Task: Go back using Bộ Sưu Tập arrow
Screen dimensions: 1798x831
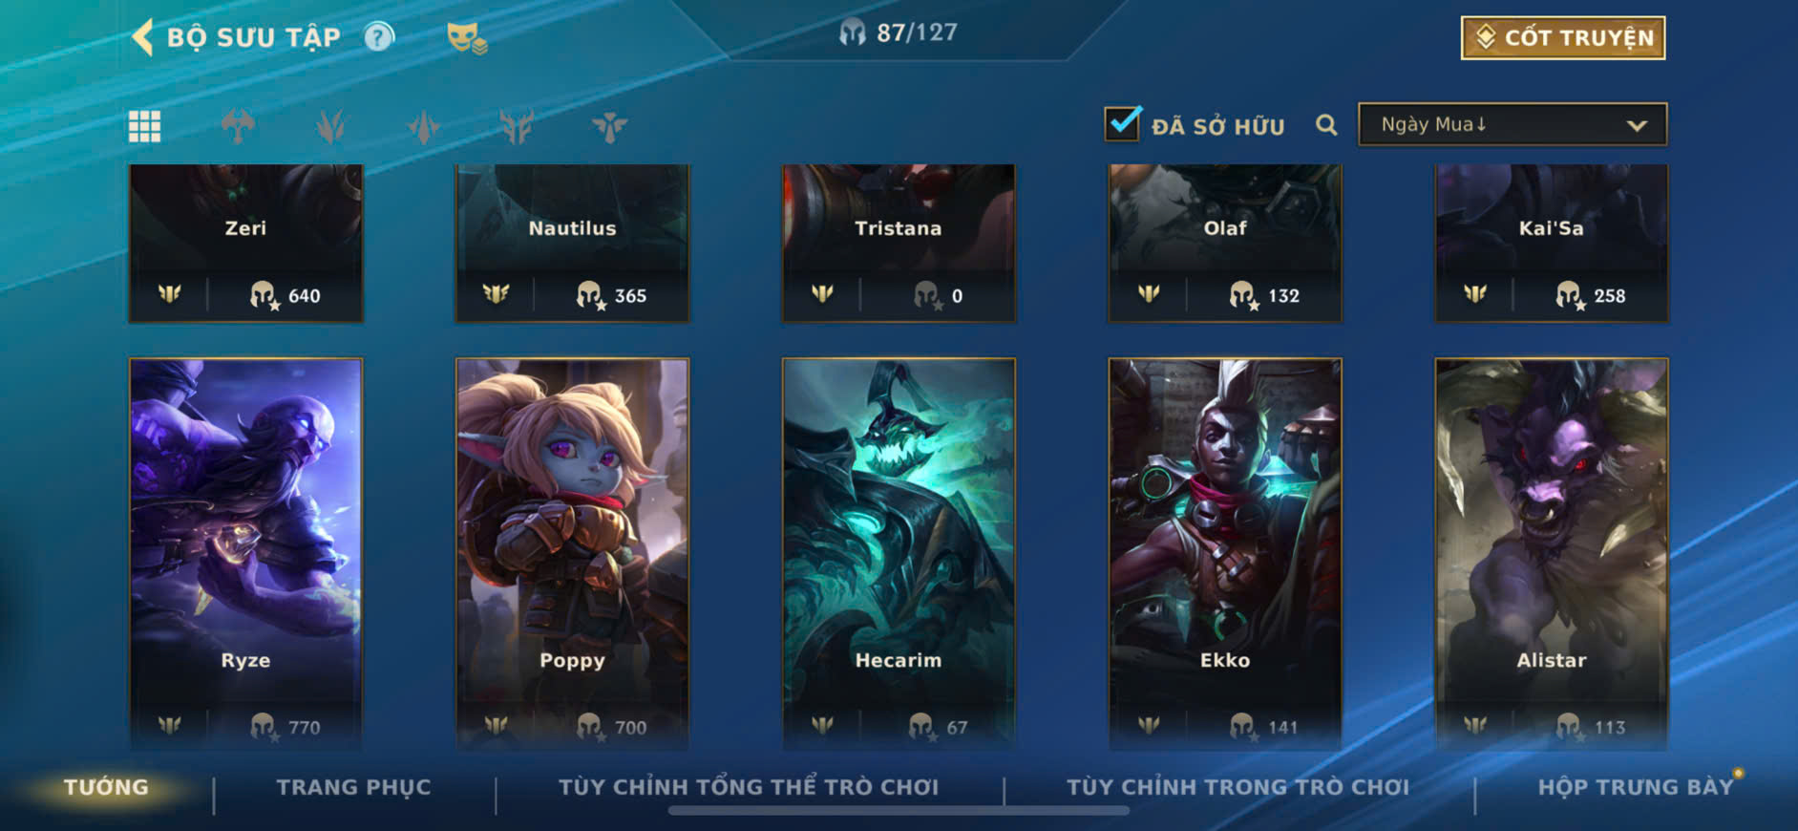Action: coord(142,37)
